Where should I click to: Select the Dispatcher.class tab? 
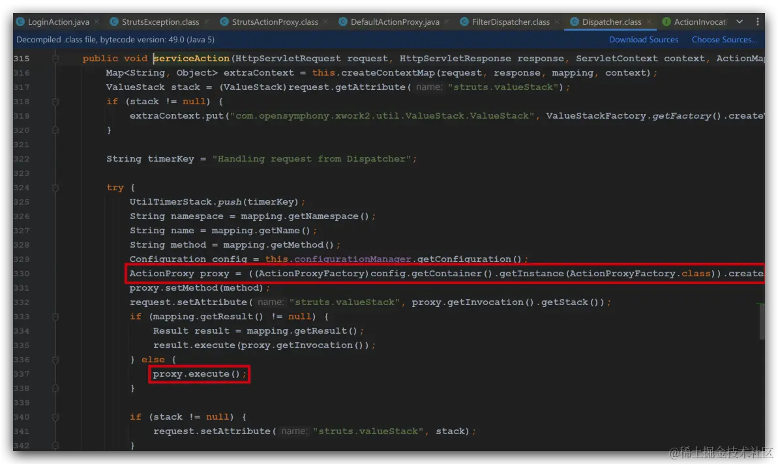point(611,22)
